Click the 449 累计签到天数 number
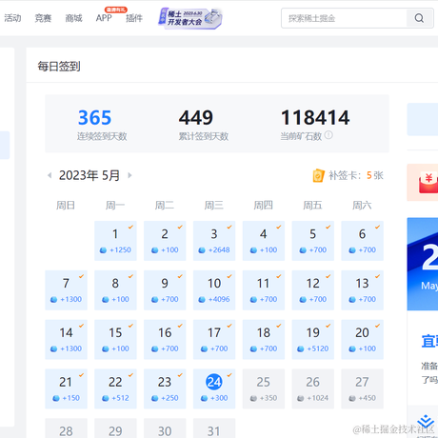The height and width of the screenshot is (438, 438). tap(196, 117)
